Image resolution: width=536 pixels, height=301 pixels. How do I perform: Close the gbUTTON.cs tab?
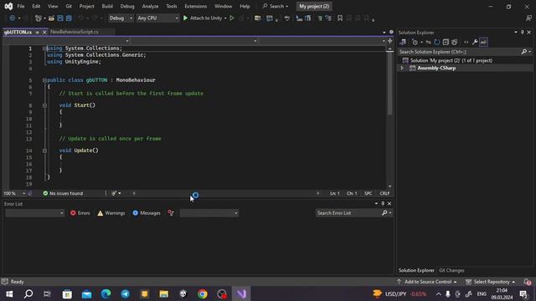point(44,32)
